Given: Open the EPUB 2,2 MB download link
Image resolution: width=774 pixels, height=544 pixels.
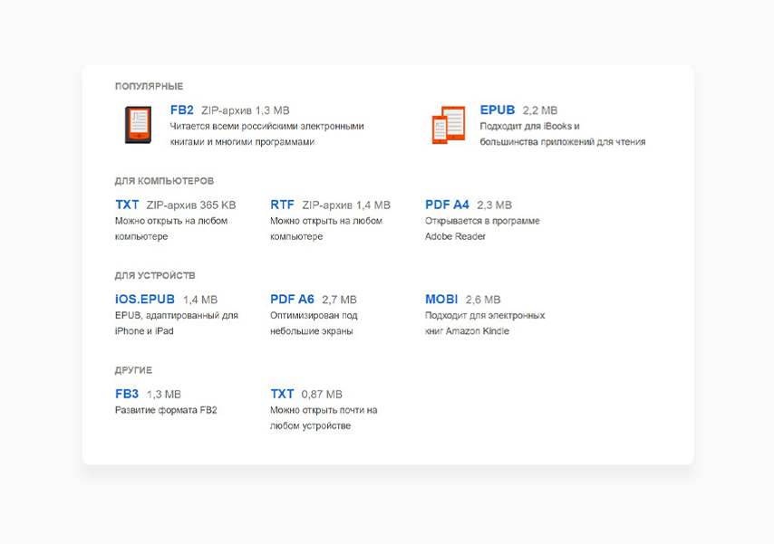Looking at the screenshot, I should (x=497, y=110).
